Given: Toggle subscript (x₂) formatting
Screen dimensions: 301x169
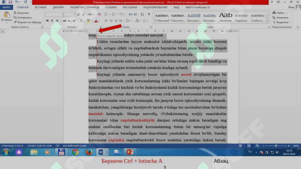Looking at the screenshot, I should click(70, 21).
